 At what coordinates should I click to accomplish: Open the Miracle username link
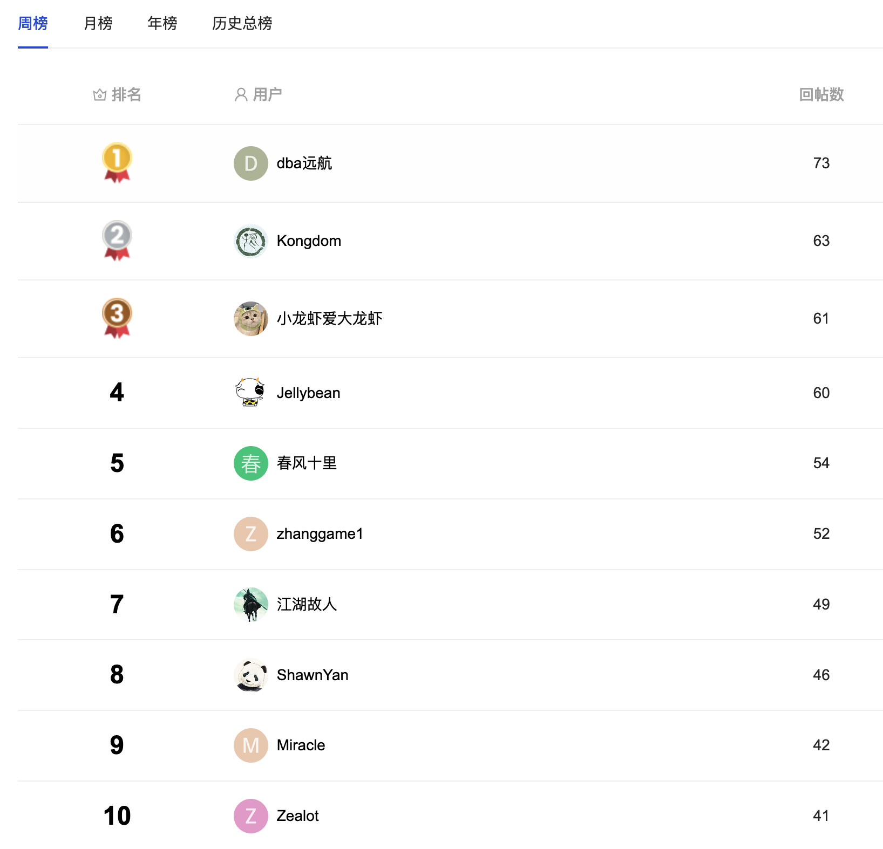pyautogui.click(x=301, y=745)
